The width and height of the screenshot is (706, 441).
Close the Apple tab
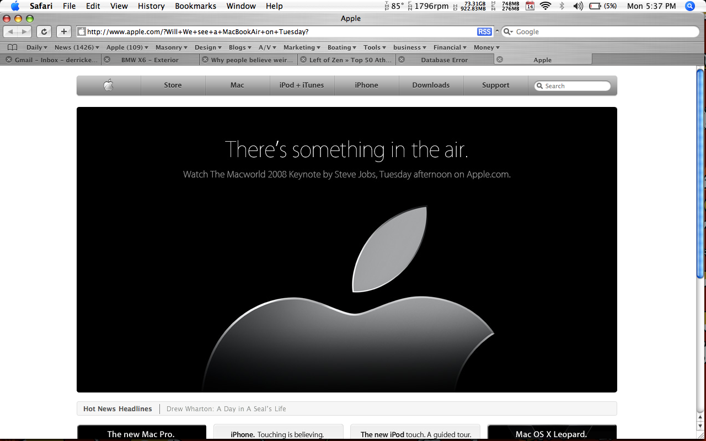point(500,60)
